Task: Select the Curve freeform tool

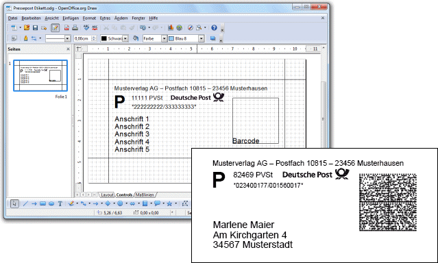Action: (71, 203)
